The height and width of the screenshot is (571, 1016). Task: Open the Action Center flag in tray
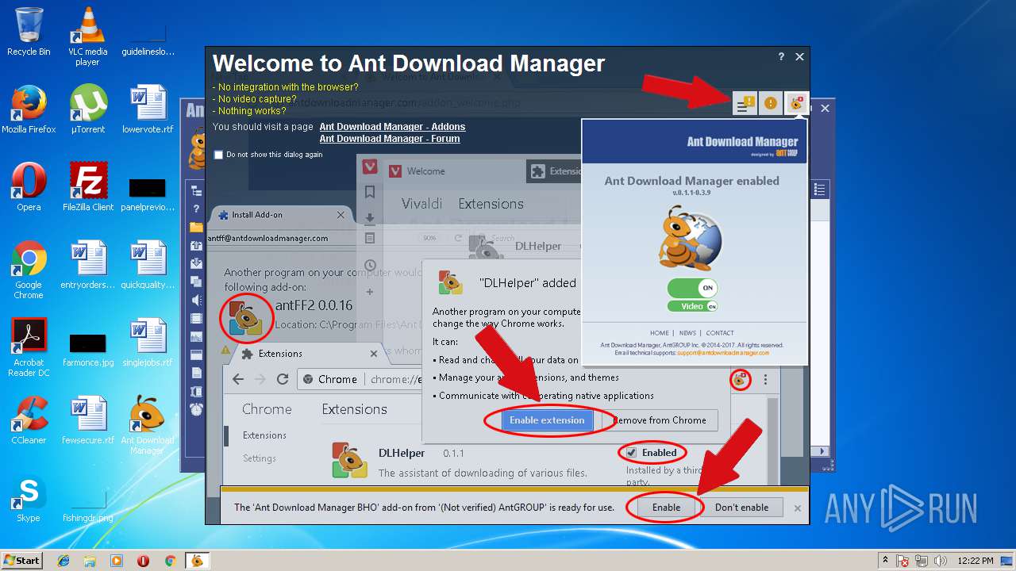[x=903, y=561]
